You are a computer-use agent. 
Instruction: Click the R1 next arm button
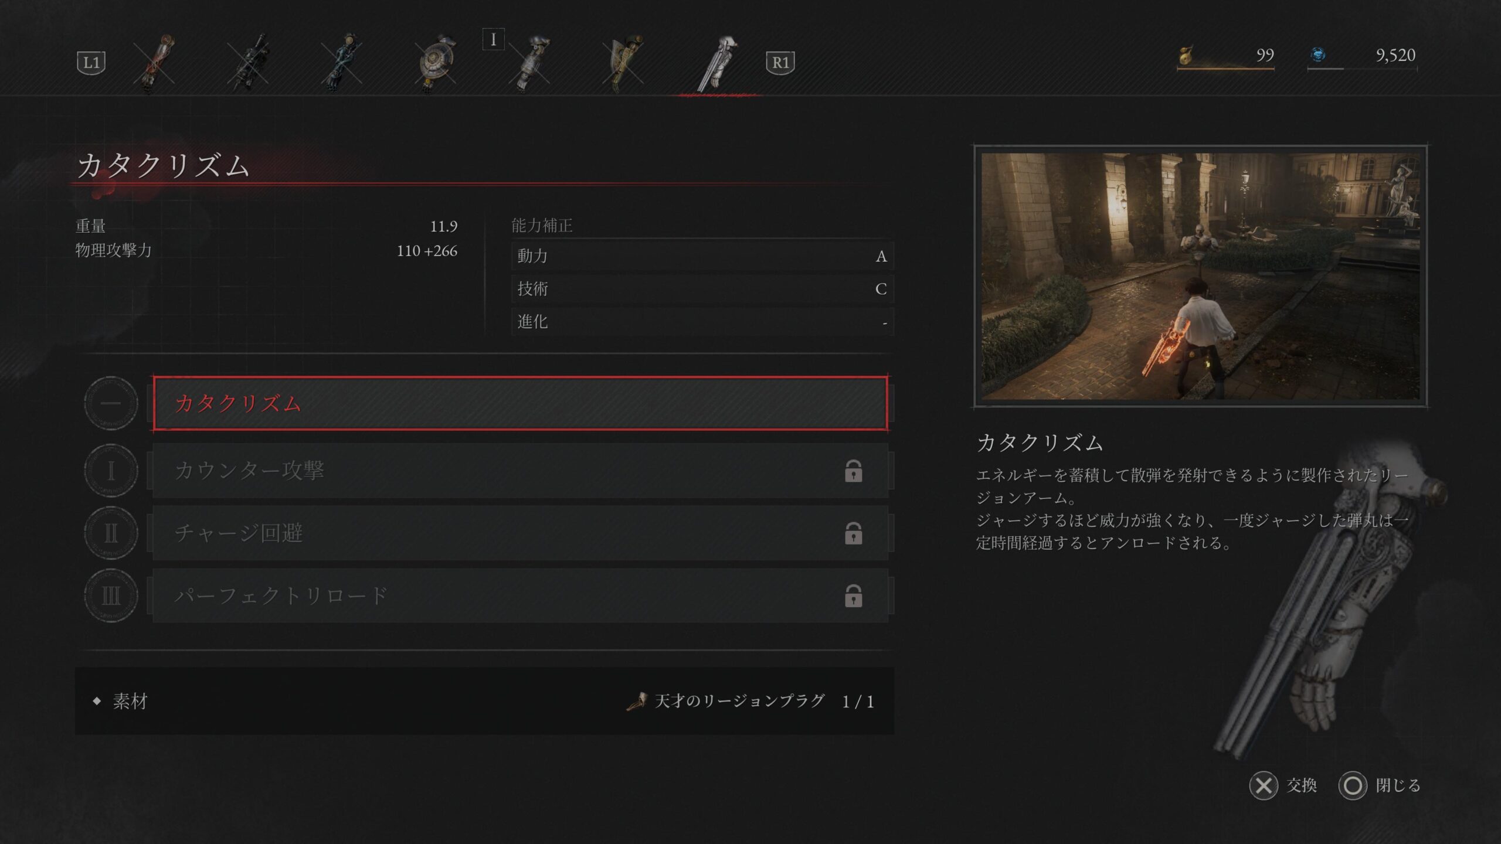point(780,63)
